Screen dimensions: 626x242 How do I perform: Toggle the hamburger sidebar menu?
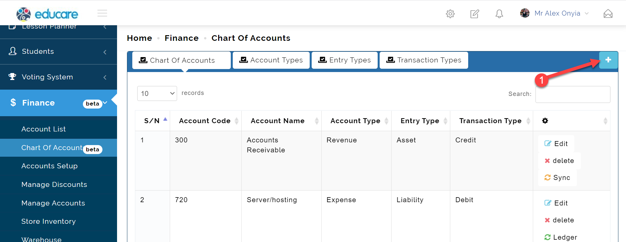pos(102,13)
